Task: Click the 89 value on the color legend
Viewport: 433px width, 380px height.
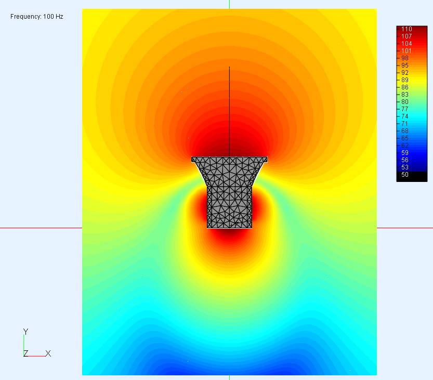Action: (x=405, y=80)
